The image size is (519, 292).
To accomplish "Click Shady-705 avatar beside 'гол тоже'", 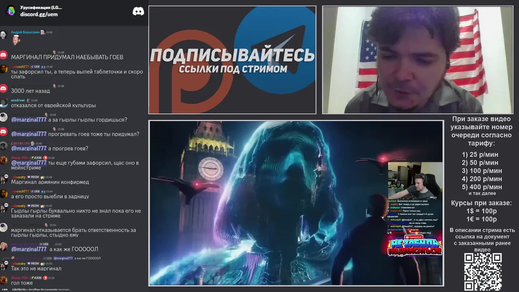I will 4,280.
